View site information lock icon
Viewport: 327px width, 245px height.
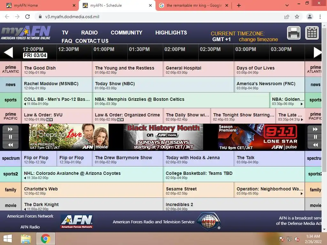(x=40, y=17)
